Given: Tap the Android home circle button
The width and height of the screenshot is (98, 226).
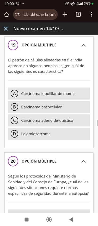Looking at the screenshot, I should coord(49,220).
